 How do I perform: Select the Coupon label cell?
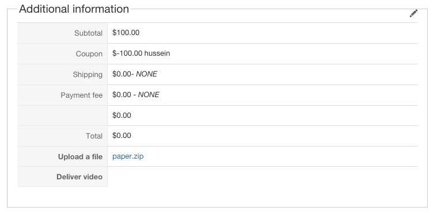coord(62,54)
